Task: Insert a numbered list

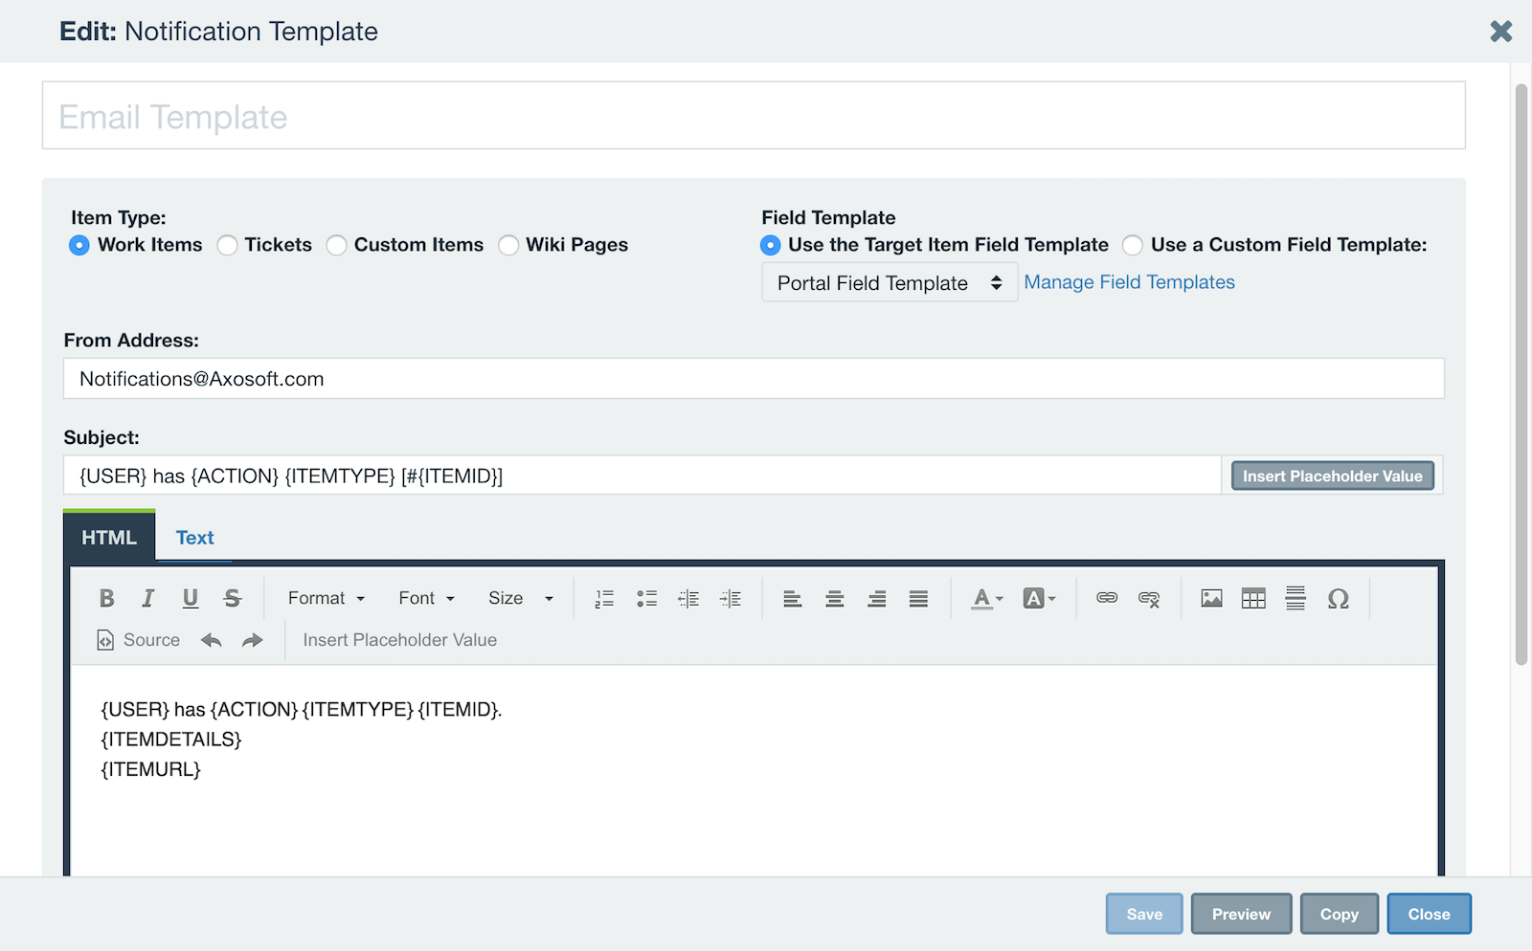Action: click(x=603, y=598)
